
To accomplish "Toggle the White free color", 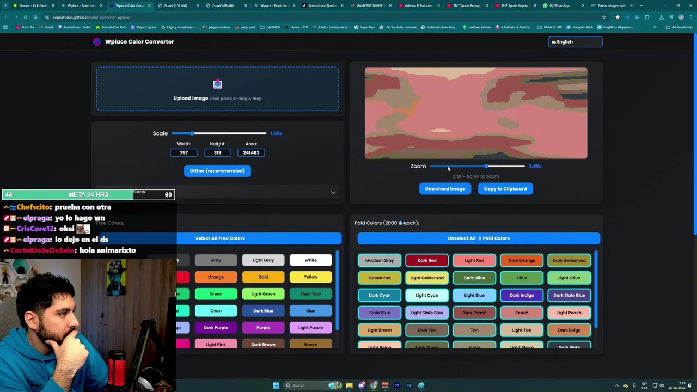I will [310, 260].
